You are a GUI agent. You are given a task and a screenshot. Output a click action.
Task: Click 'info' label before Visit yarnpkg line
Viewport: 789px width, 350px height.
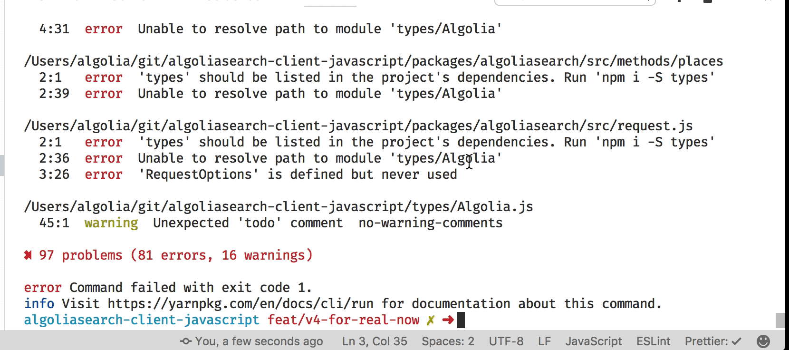[x=39, y=304]
